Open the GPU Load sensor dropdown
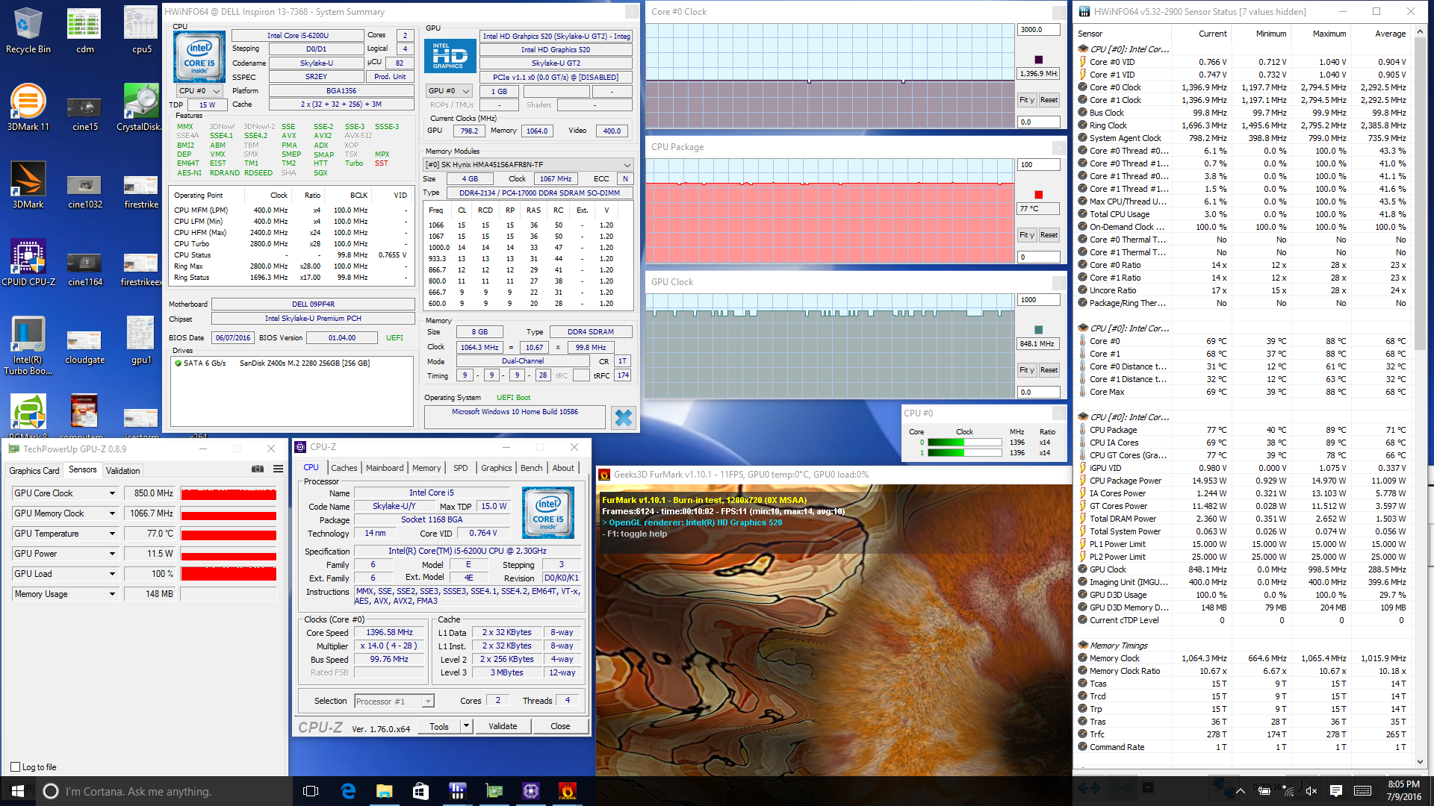 112,574
